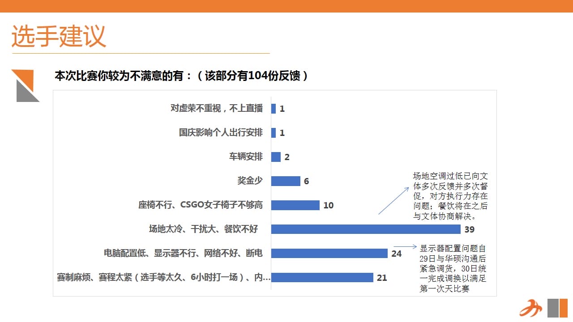Viewport: 573px width, 322px height.
Task: Click the label 奖金少
Action: click(250, 181)
